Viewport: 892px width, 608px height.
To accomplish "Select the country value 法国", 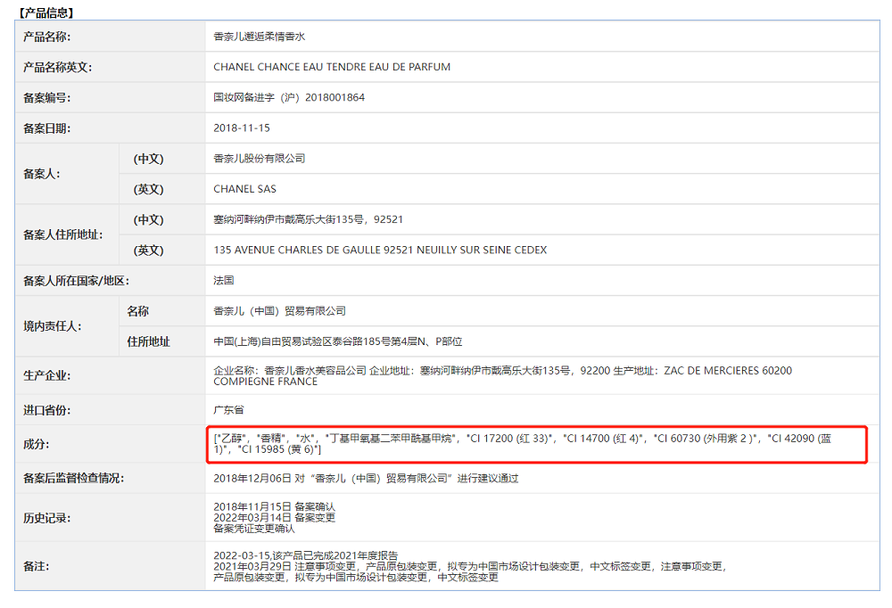I will (x=224, y=280).
